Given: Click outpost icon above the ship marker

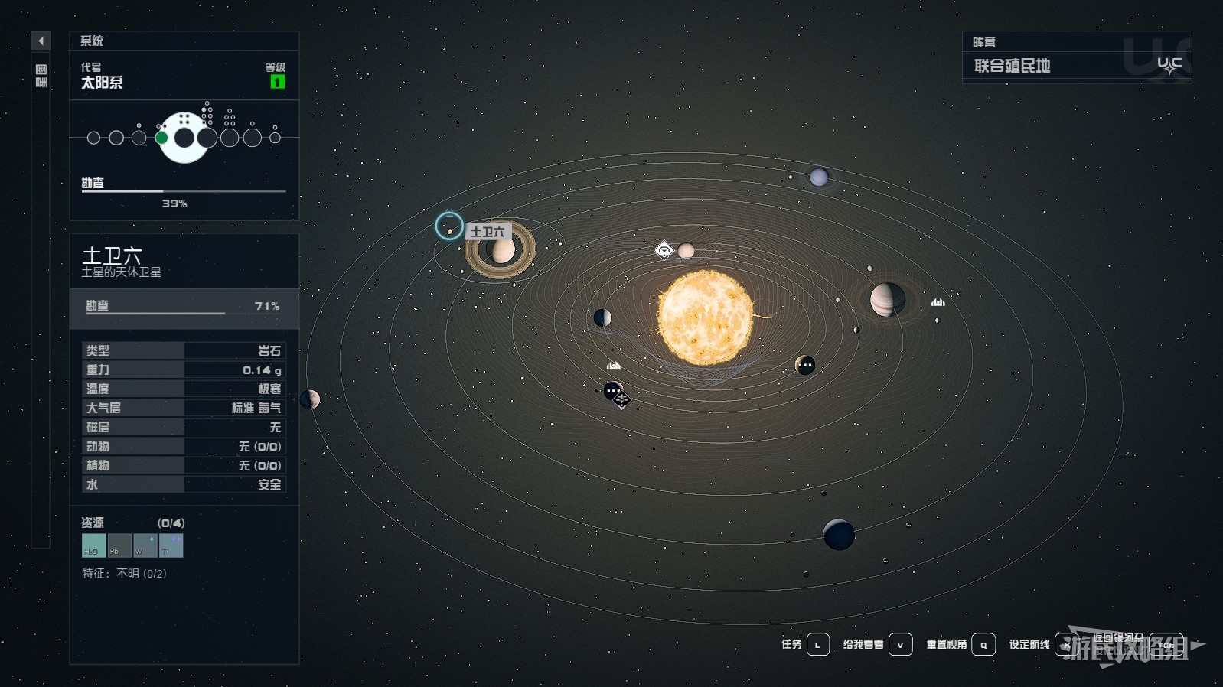Looking at the screenshot, I should pos(613,365).
